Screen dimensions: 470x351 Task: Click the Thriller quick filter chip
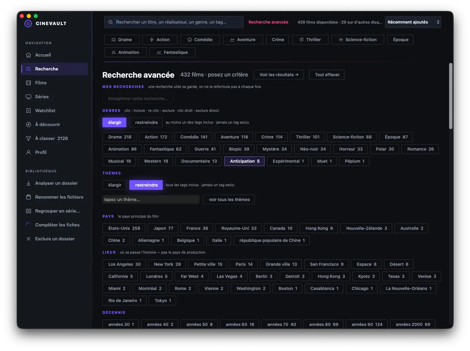tap(310, 40)
